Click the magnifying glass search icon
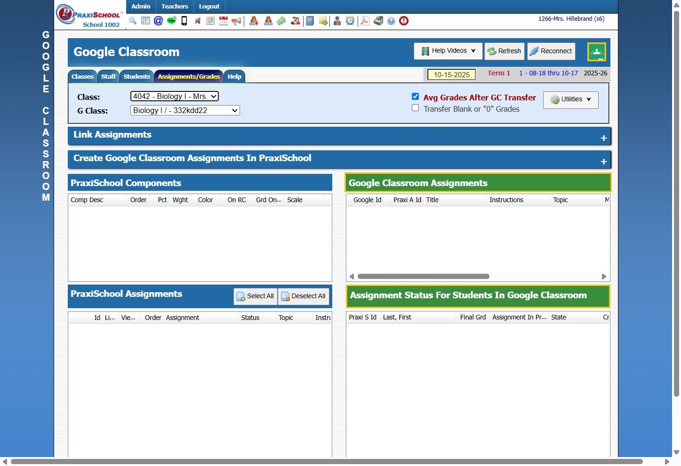The height and width of the screenshot is (466, 681). [132, 21]
